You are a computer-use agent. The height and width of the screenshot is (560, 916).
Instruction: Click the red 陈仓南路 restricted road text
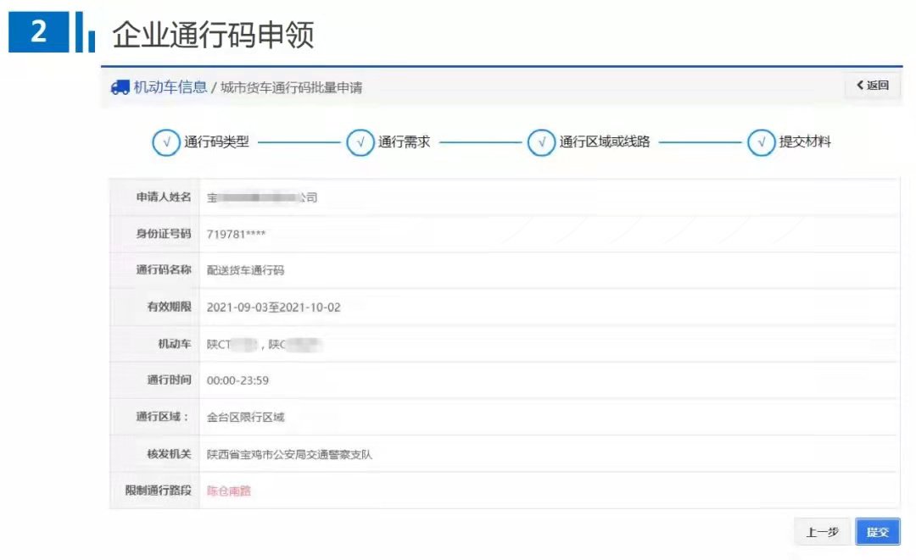coord(229,491)
